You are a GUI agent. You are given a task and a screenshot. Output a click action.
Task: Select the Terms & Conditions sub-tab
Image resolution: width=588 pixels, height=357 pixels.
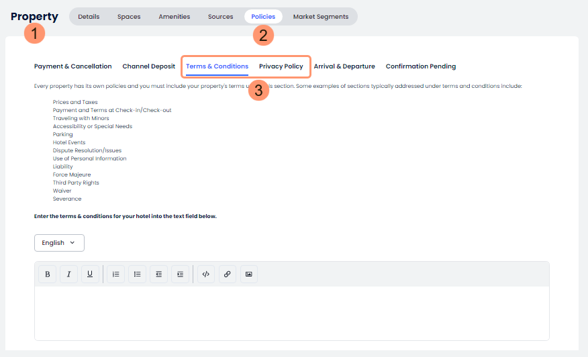coord(217,66)
